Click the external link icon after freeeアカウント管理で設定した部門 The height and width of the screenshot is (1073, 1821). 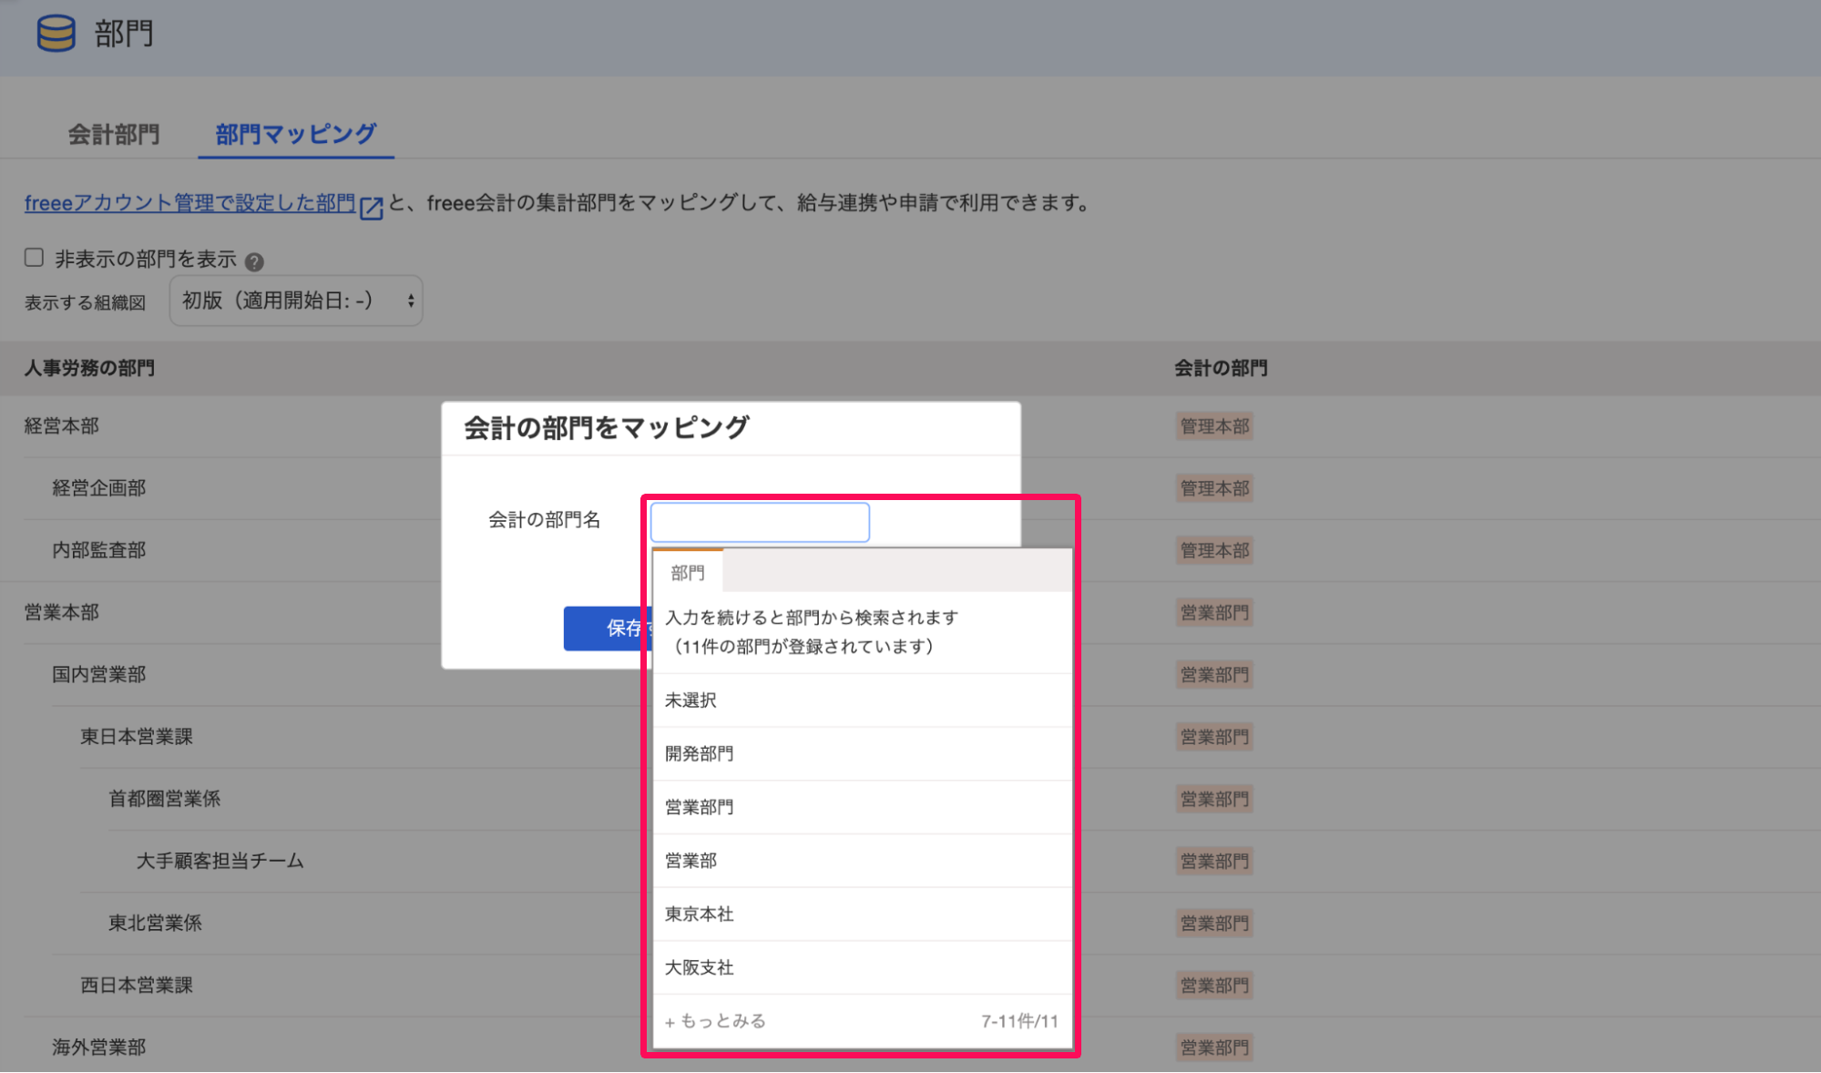(372, 208)
